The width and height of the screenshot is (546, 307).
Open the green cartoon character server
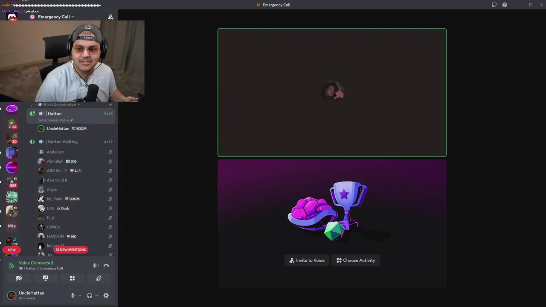click(12, 197)
